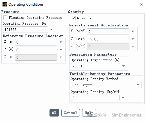
Task: Open gravitational acceleration Y dropdown arrow
Action: point(133,39)
